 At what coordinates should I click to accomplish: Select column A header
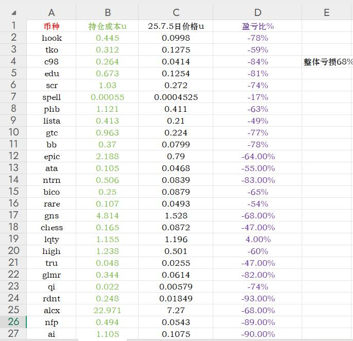[52, 12]
